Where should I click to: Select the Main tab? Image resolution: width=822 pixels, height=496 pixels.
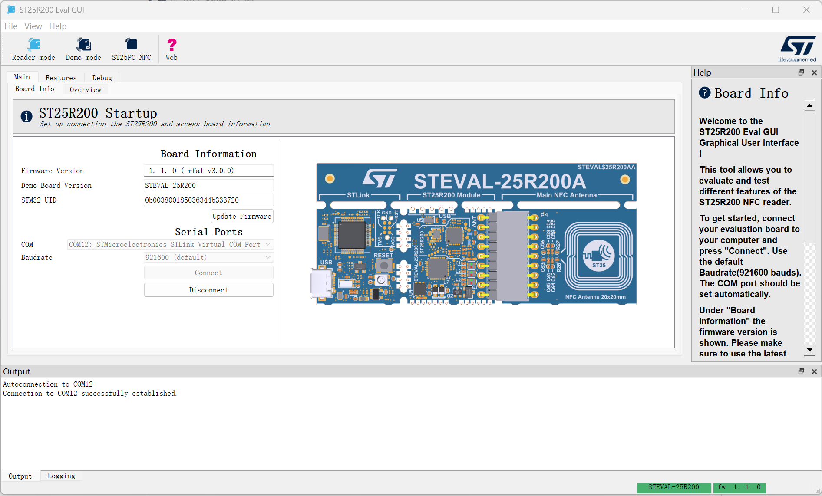pos(22,77)
